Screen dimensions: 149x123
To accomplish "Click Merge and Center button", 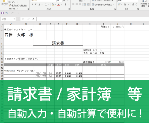I will click(102, 5).
